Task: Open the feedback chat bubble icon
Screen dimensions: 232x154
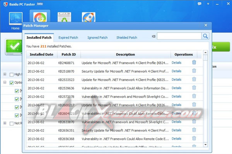Action: (200, 4)
